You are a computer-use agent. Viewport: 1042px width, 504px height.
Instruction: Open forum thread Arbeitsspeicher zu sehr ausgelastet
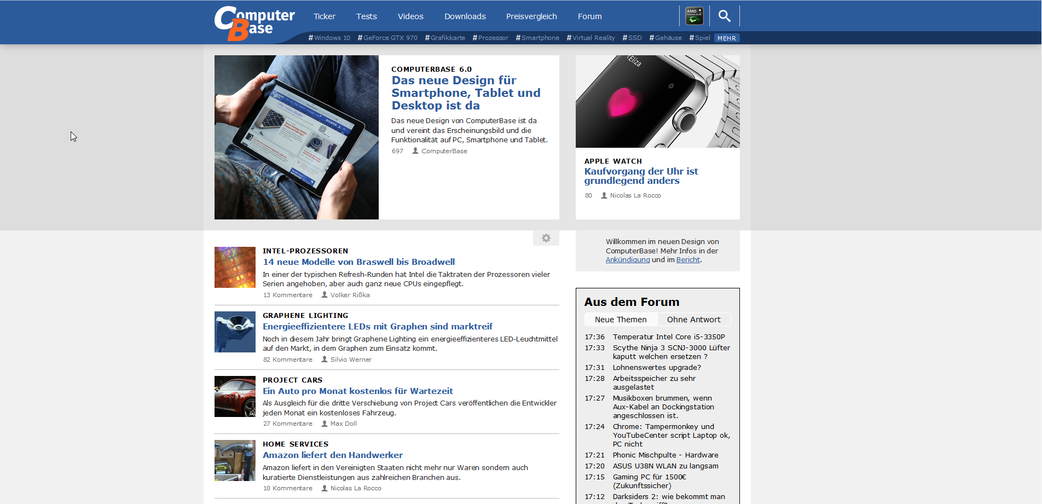point(654,383)
